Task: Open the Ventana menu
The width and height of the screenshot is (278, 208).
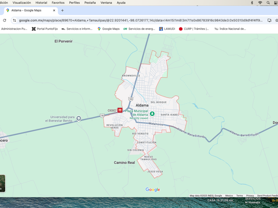Action: click(106, 3)
